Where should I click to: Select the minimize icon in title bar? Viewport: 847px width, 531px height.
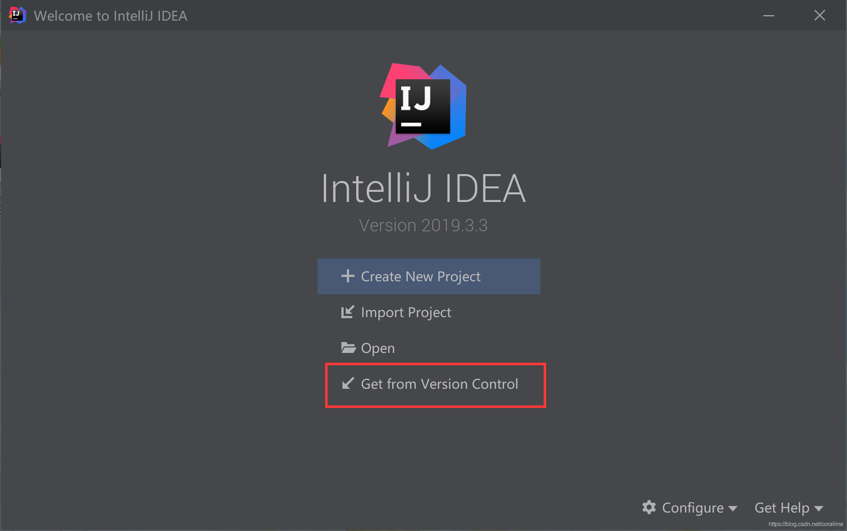point(769,15)
